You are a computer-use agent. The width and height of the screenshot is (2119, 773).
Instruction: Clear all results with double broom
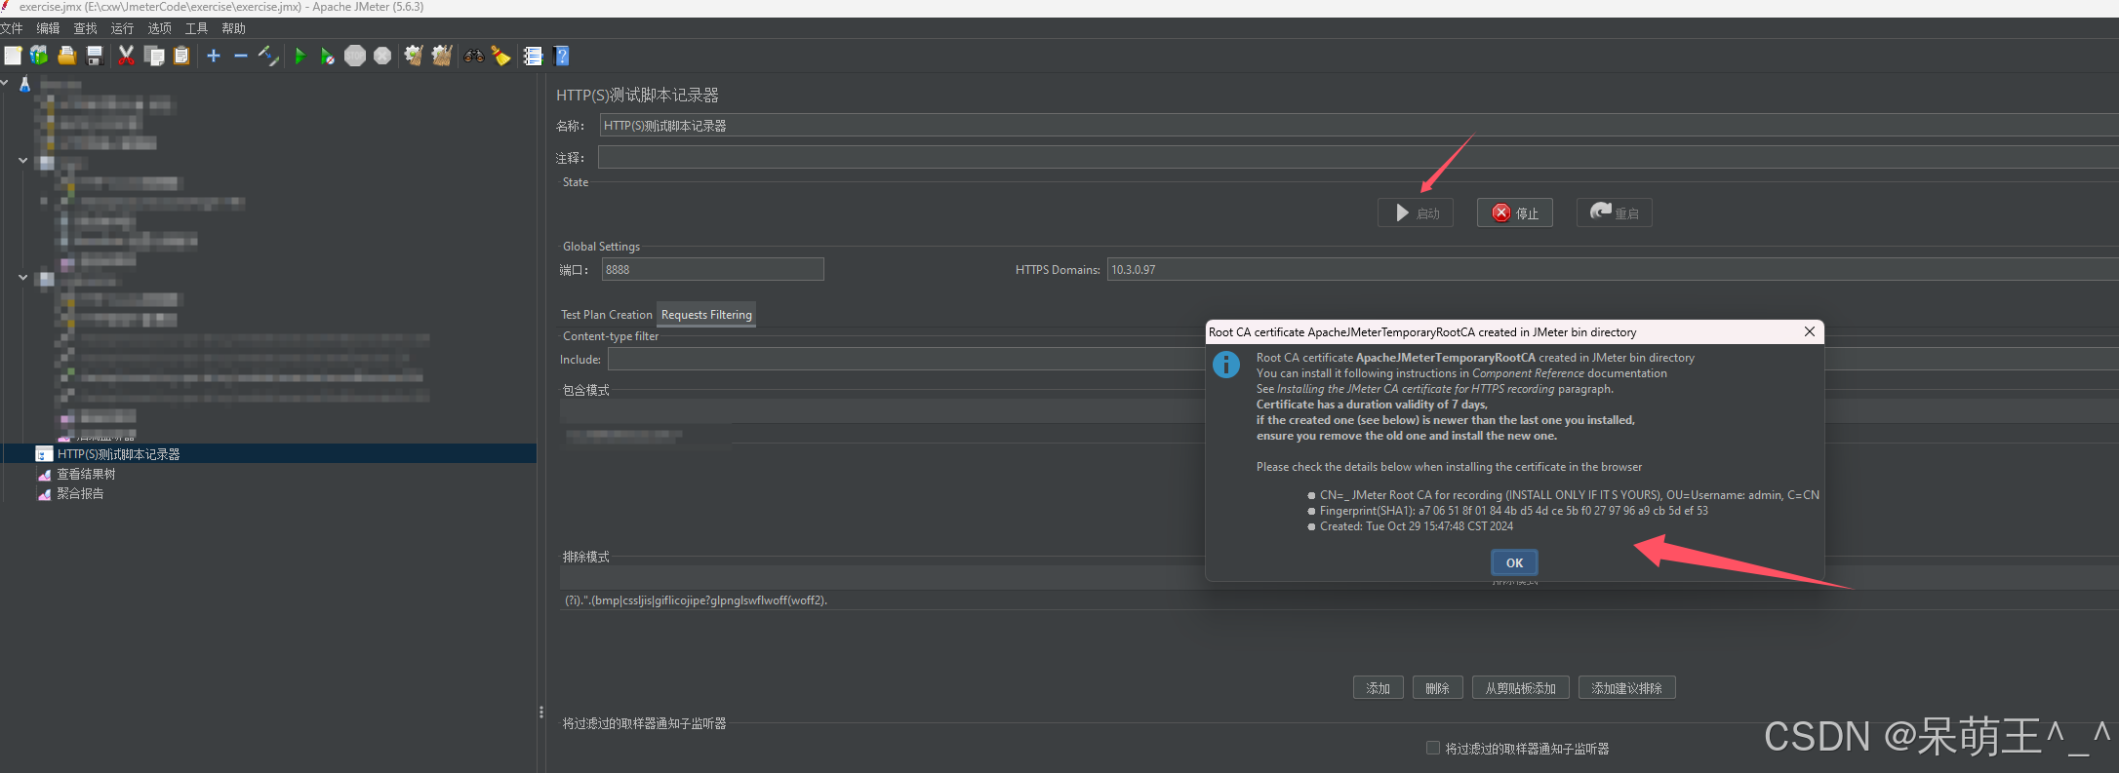point(442,56)
